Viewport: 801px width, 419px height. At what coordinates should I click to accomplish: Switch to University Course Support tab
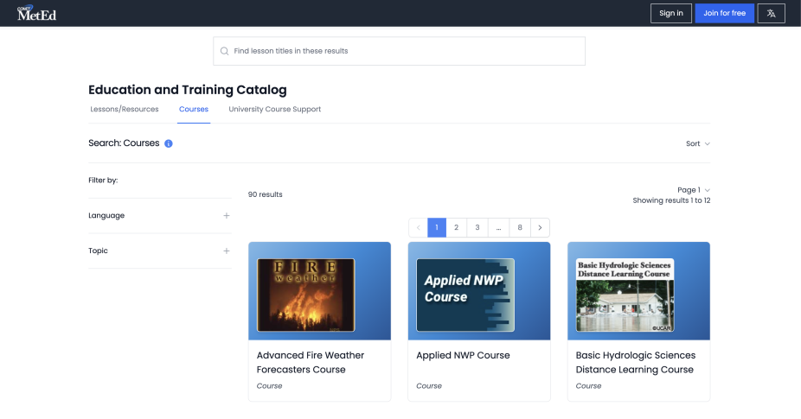pos(274,110)
